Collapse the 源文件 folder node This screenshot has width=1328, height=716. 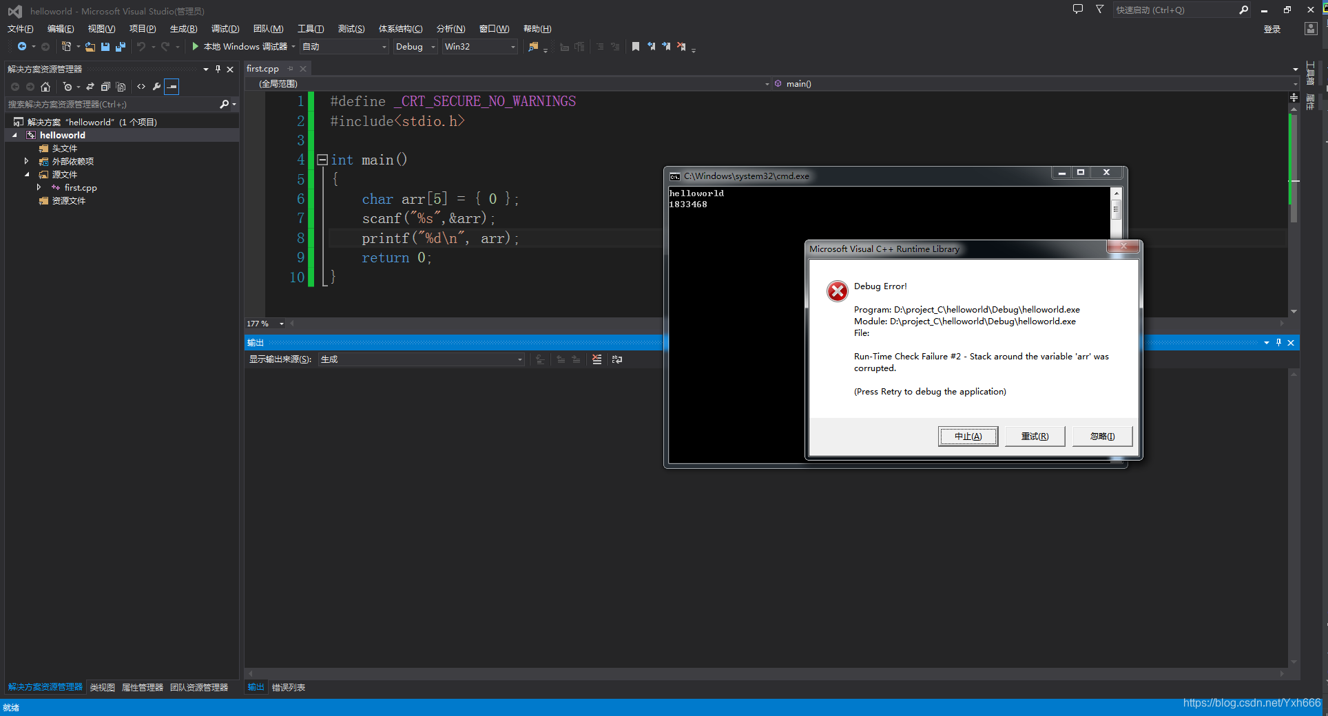[x=27, y=175]
